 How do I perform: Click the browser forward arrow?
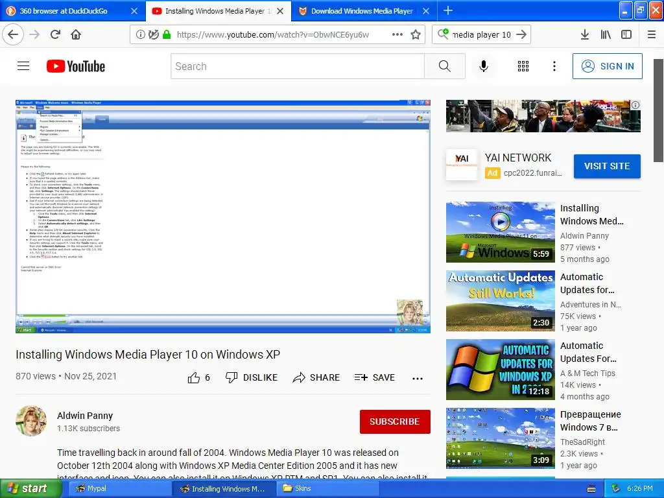pos(35,34)
